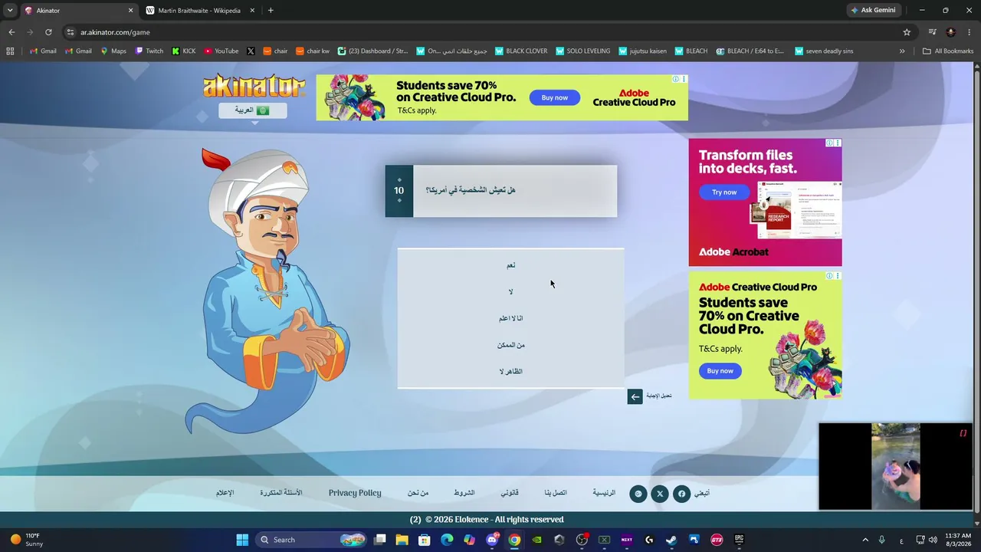Click the Chrome icon in the taskbar
Screen dimensions: 981x552
tap(514, 540)
